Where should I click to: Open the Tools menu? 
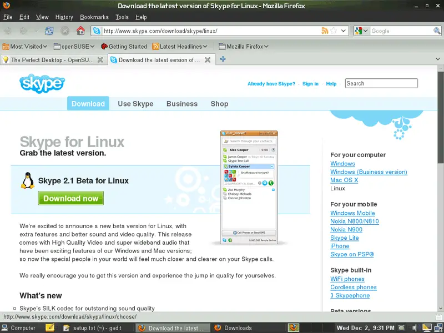122,17
